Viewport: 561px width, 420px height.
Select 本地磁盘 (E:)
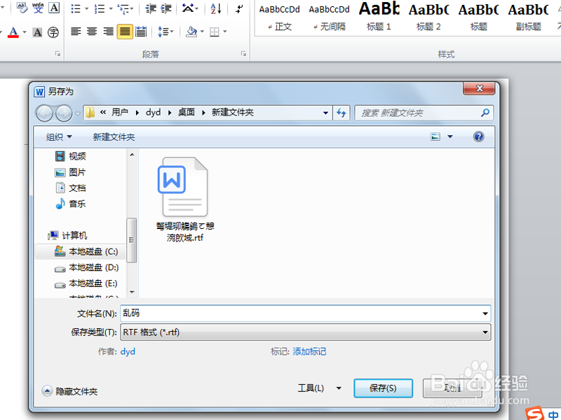pos(86,283)
